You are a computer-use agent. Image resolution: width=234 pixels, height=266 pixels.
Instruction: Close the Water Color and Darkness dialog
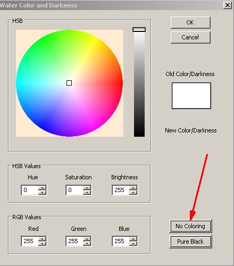coord(228,5)
